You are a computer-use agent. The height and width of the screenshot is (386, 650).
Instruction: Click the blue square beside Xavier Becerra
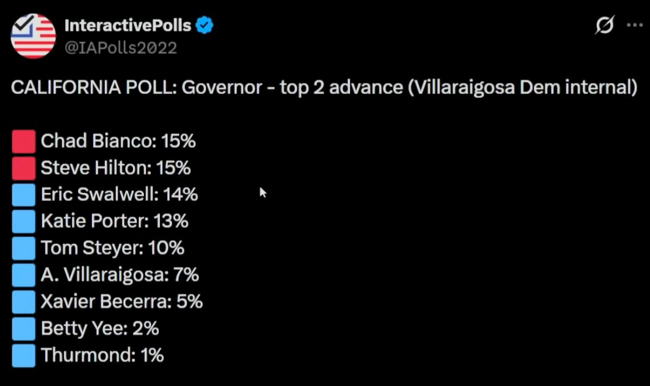coord(23,302)
